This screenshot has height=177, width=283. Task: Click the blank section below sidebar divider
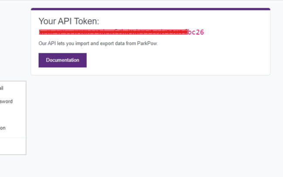pyautogui.click(x=13, y=146)
